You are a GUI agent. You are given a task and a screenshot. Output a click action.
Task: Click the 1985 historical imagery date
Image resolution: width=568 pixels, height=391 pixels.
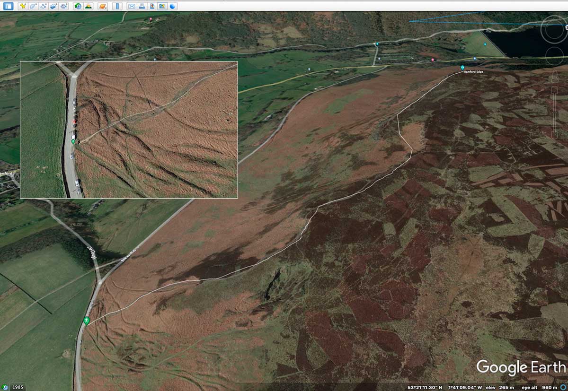[x=18, y=387]
